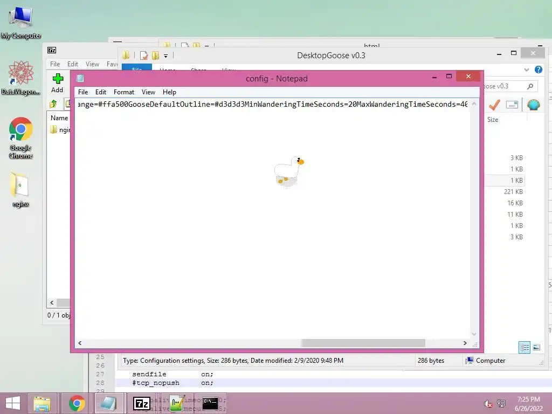The height and width of the screenshot is (414, 552).
Task: Click the DesktopGoose Explorer folder icon in title bar
Action: 126,56
